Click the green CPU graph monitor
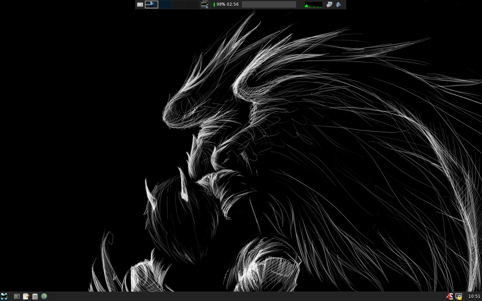The image size is (482, 301). pos(313,5)
